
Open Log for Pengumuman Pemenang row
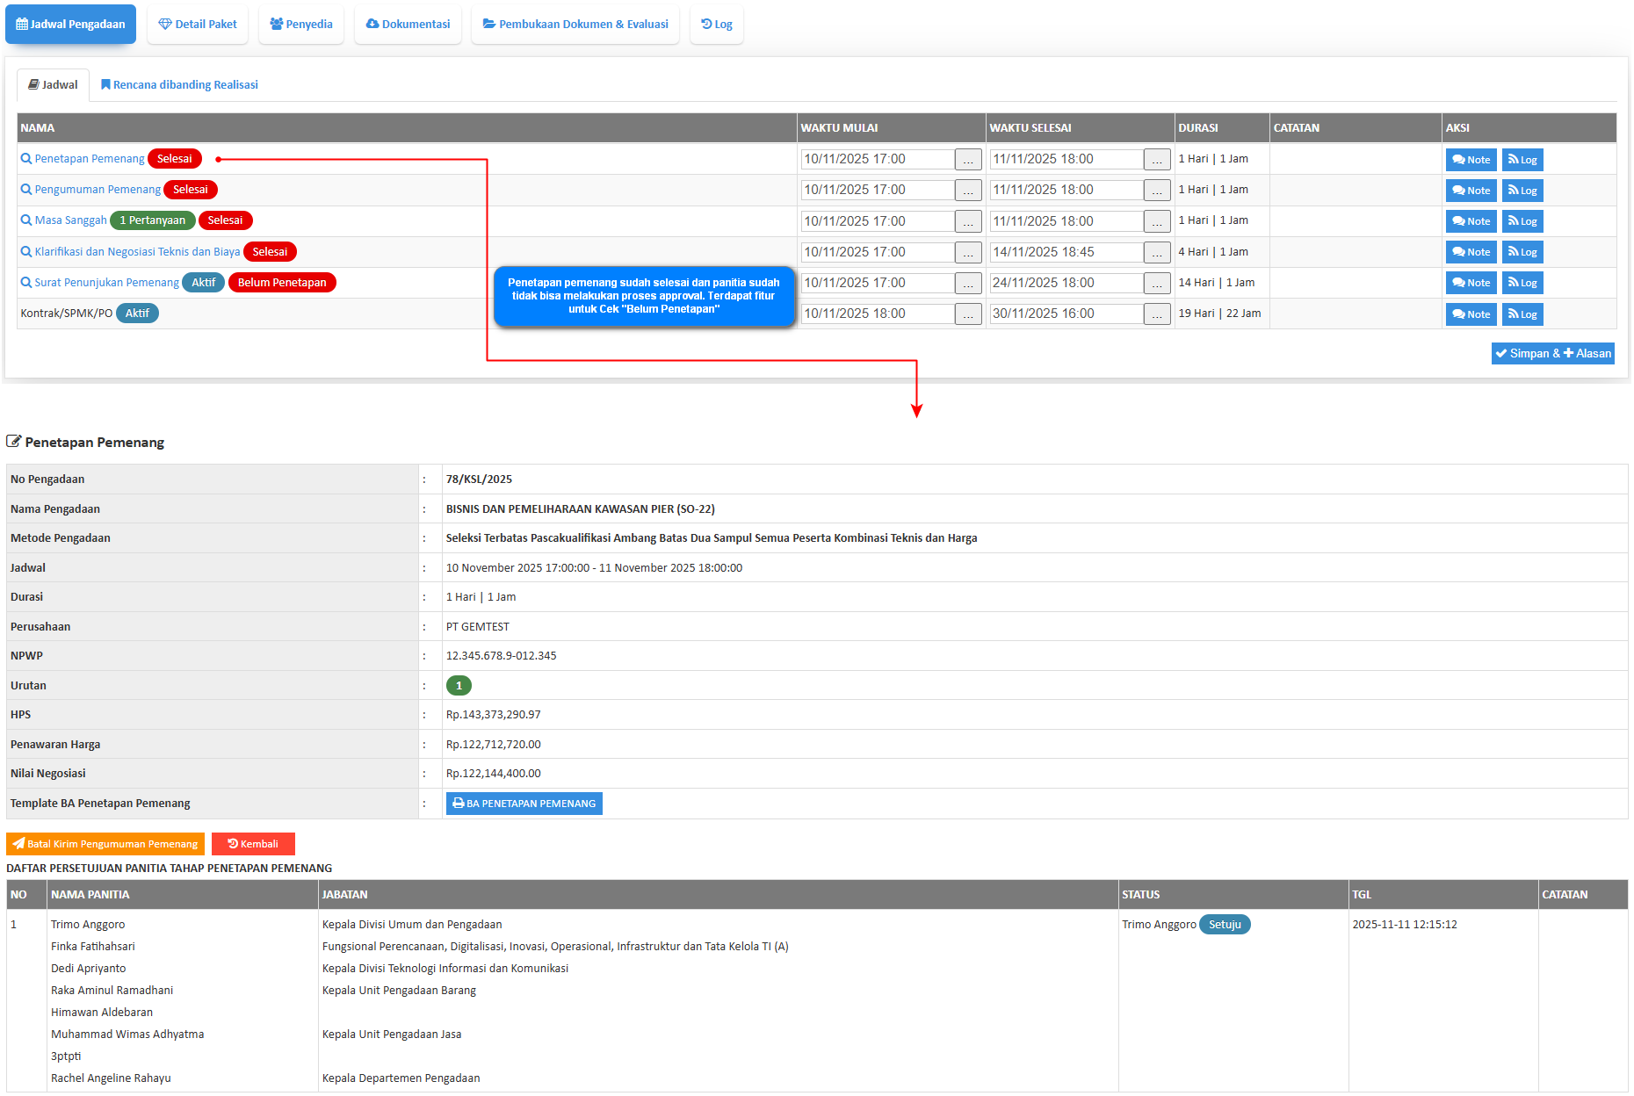[x=1522, y=191]
